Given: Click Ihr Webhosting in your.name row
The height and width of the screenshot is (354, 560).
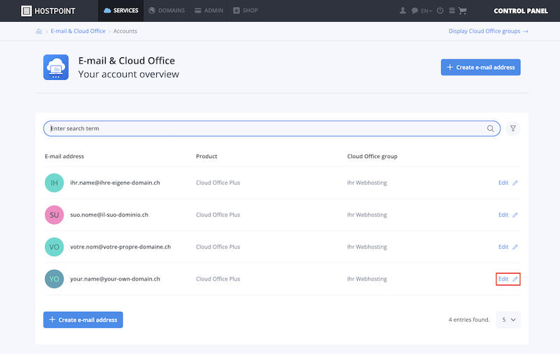Looking at the screenshot, I should [x=367, y=279].
